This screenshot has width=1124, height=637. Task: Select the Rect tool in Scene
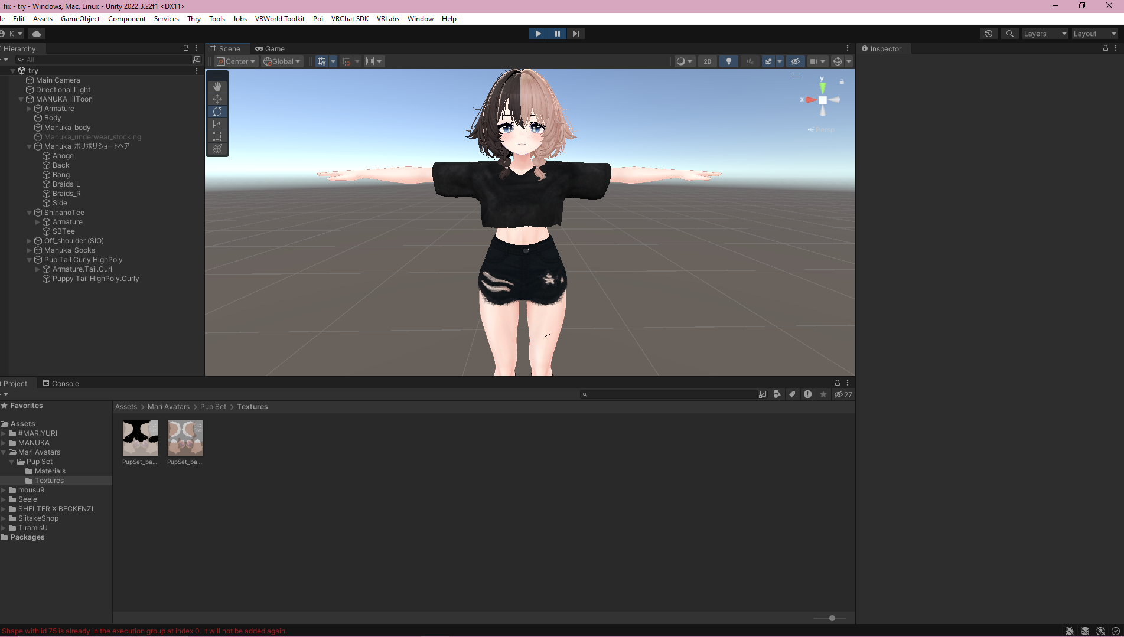[x=217, y=136]
